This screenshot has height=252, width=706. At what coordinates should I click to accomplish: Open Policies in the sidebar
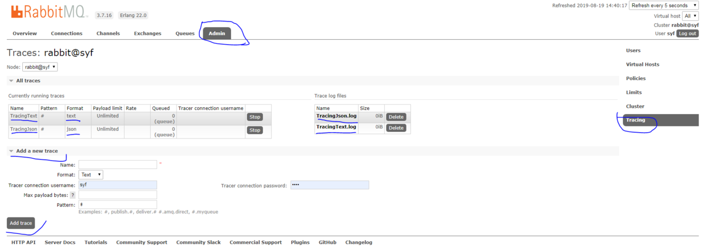pos(636,78)
